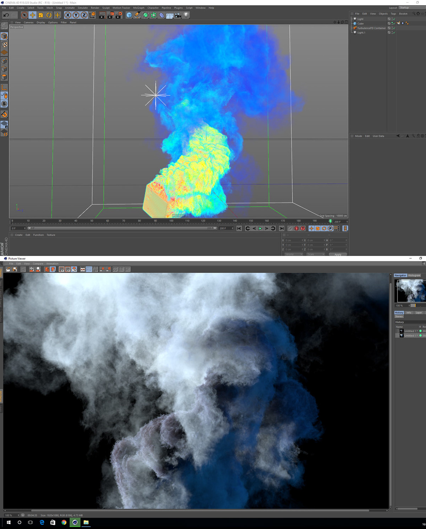
Task: Switch the coordinate system icon
Action: (x=93, y=15)
